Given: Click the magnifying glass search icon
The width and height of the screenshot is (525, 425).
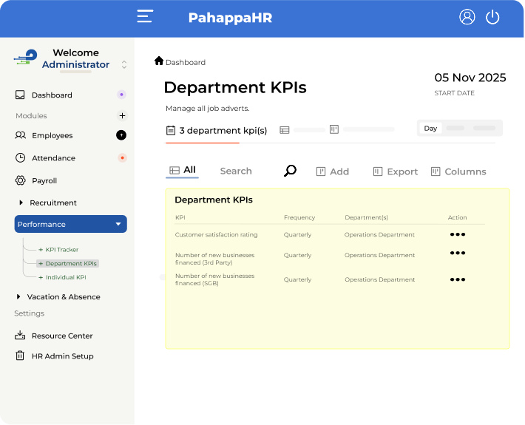Looking at the screenshot, I should (290, 171).
